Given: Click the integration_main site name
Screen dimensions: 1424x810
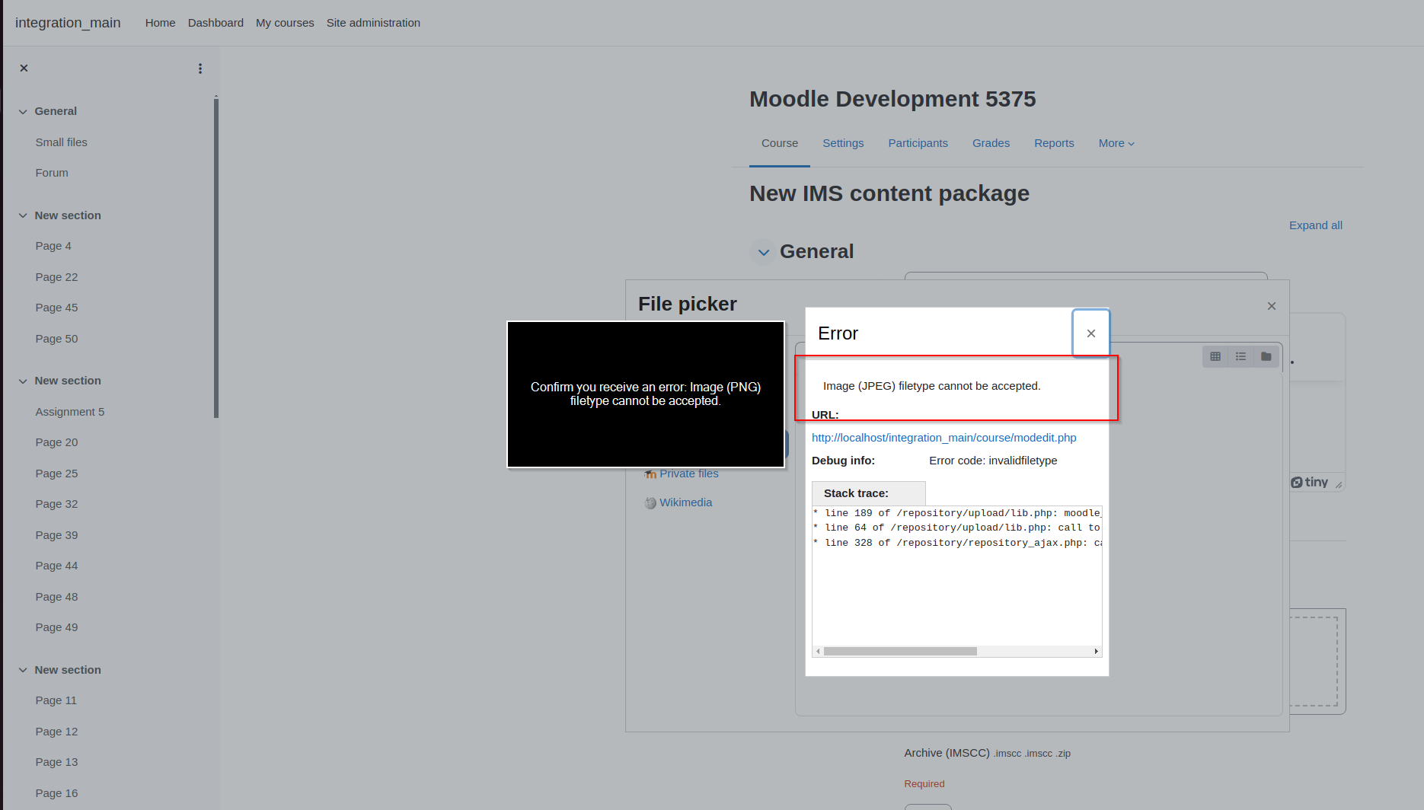Looking at the screenshot, I should (68, 23).
